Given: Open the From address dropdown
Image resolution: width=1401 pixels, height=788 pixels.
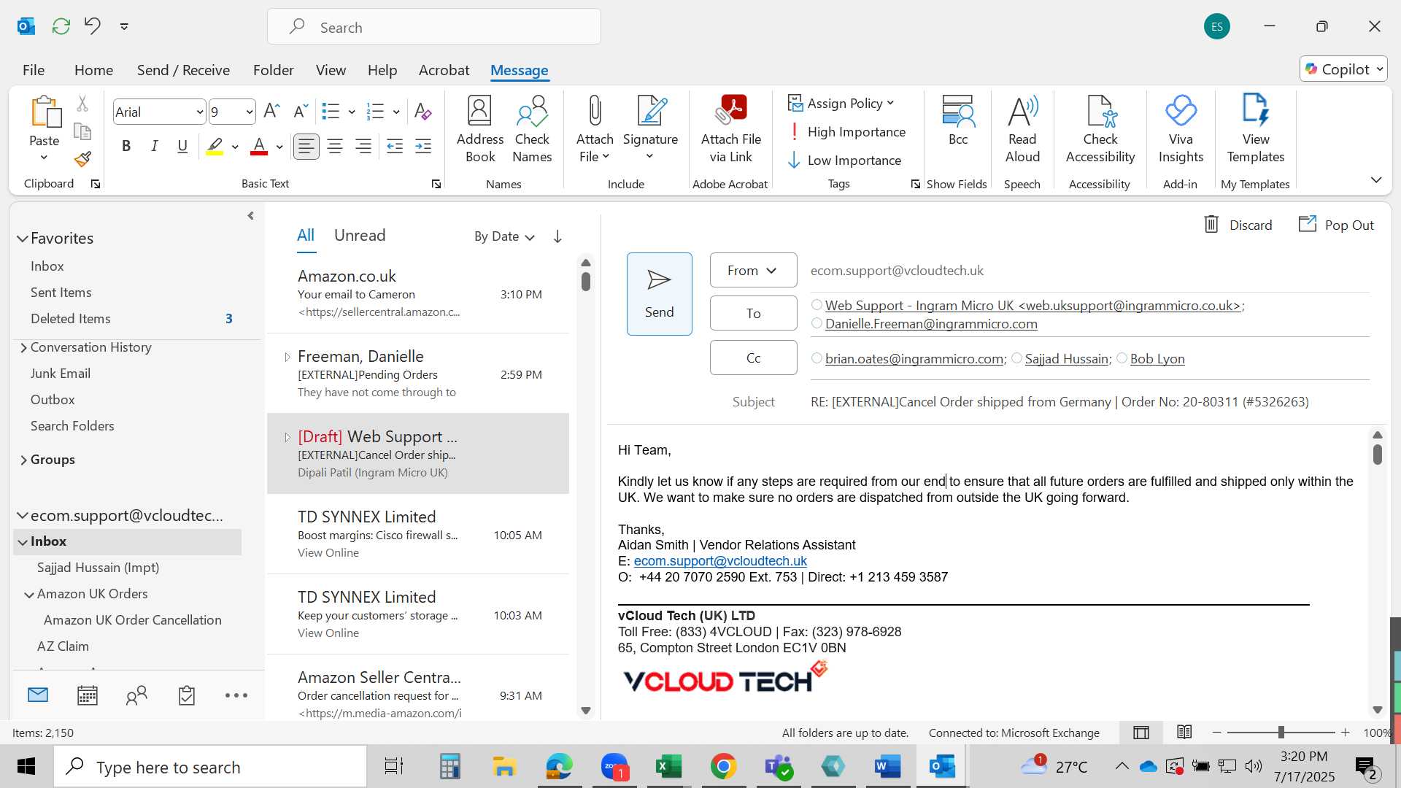Looking at the screenshot, I should (753, 271).
